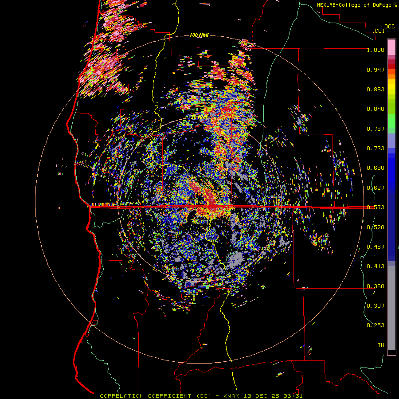Click the 0.787 scale value
This screenshot has width=399, height=399.
[x=376, y=129]
